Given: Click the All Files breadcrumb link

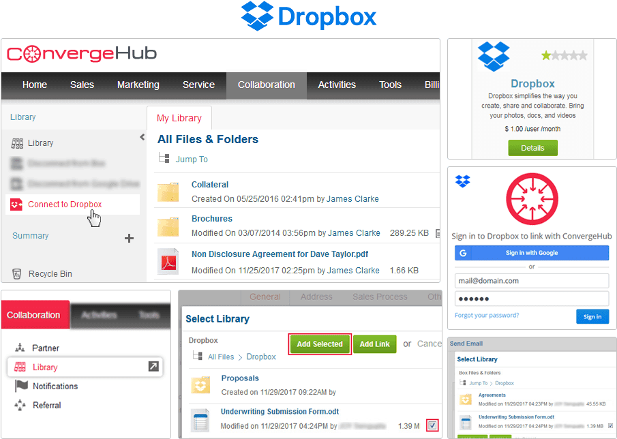Looking at the screenshot, I should point(221,357).
